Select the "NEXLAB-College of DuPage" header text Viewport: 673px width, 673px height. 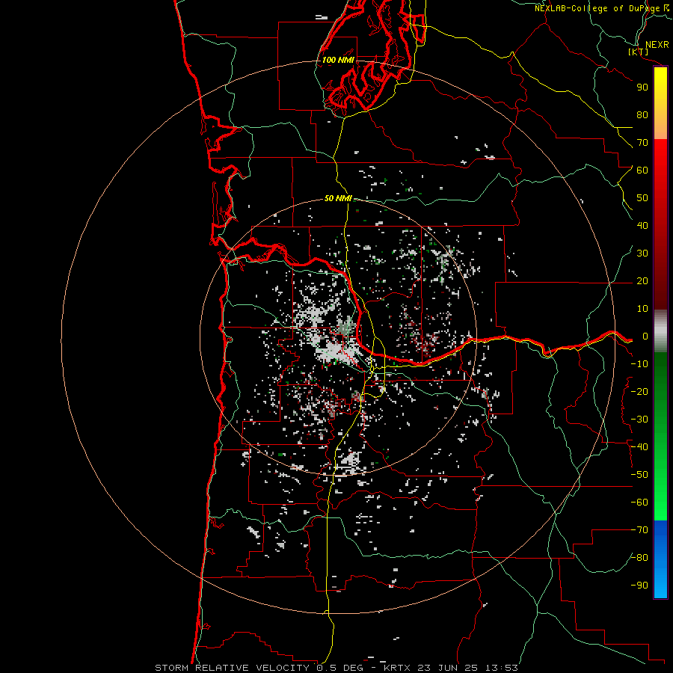[597, 8]
